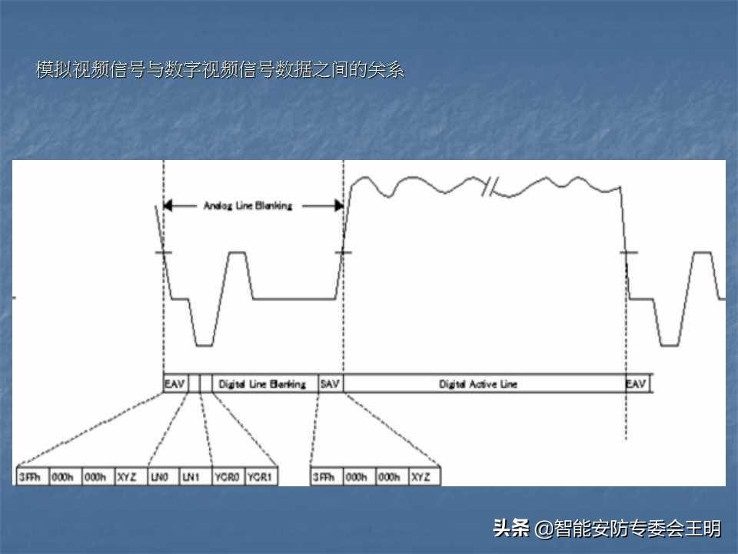This screenshot has width=738, height=554.
Task: Click the 3FFh cell in SAV group
Action: pos(326,477)
